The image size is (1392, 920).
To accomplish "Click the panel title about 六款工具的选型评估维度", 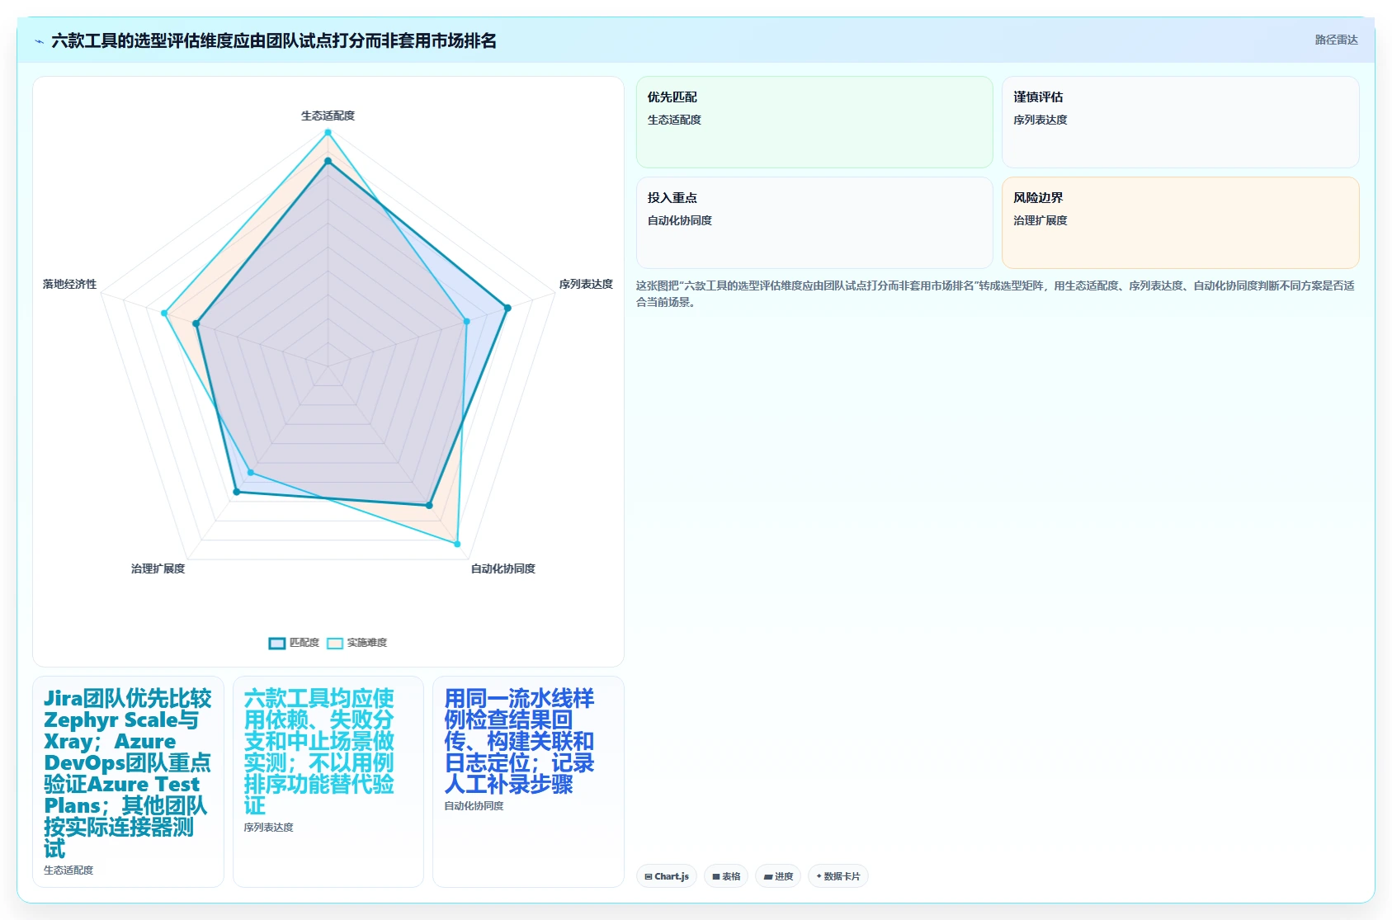I will coord(274,40).
